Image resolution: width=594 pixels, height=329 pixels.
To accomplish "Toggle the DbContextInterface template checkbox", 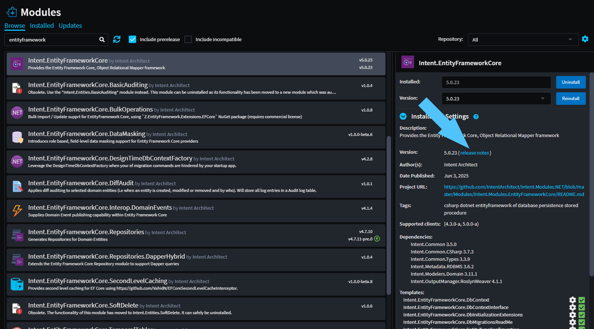I will click(x=582, y=308).
